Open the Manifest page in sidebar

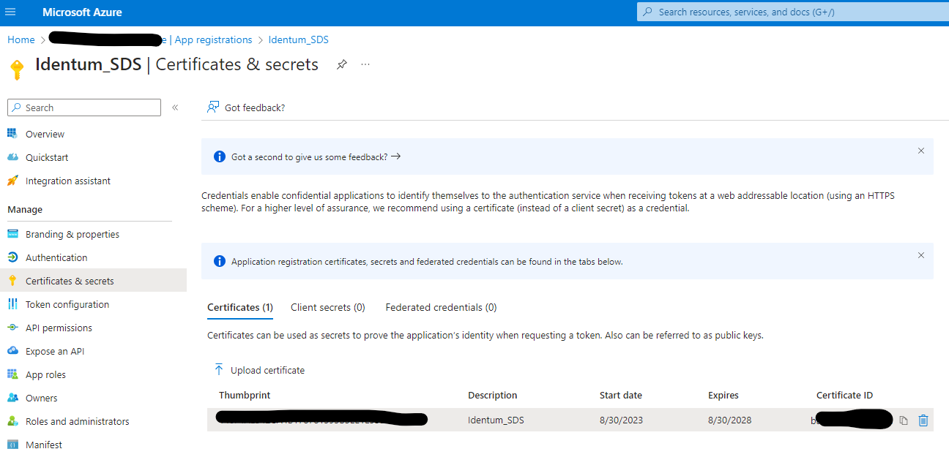(x=43, y=445)
